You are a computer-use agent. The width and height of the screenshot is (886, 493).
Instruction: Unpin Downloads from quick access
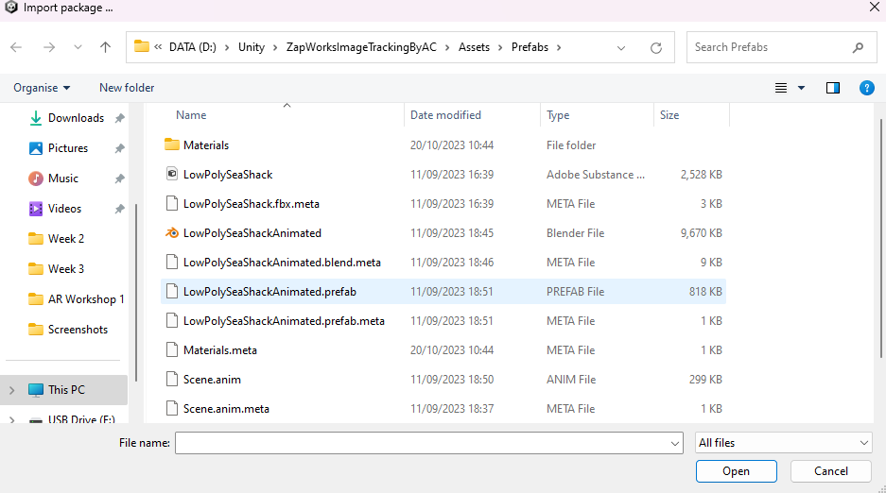[119, 118]
